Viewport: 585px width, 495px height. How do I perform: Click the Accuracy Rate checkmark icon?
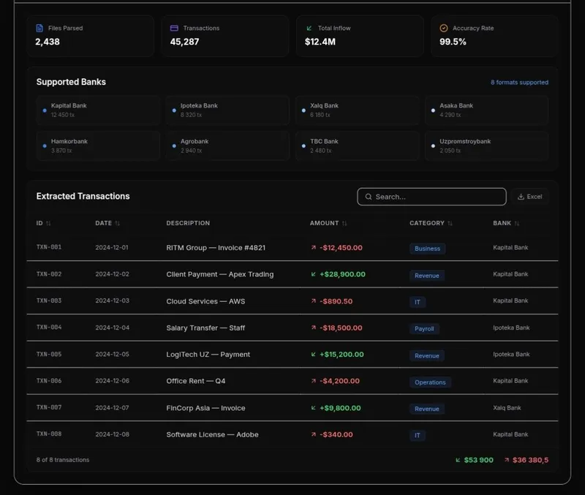point(444,28)
